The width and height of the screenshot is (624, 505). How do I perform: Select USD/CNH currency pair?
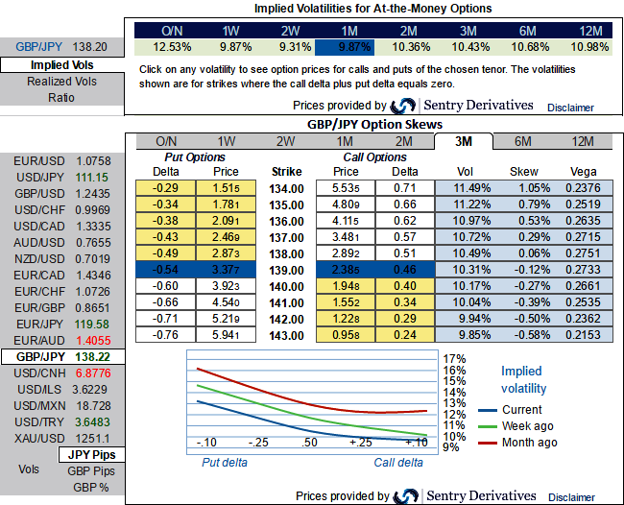(62, 373)
